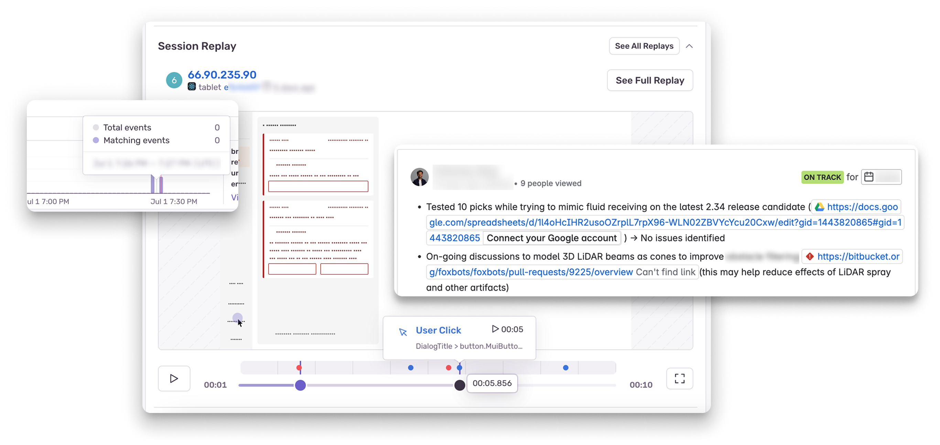Open the 66.90.235.90 replay link
This screenshot has height=445, width=940.
click(x=222, y=74)
